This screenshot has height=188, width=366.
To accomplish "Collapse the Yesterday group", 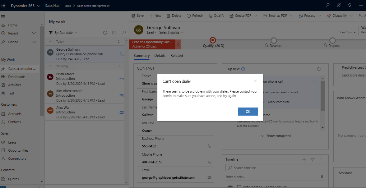I will coord(50,66).
